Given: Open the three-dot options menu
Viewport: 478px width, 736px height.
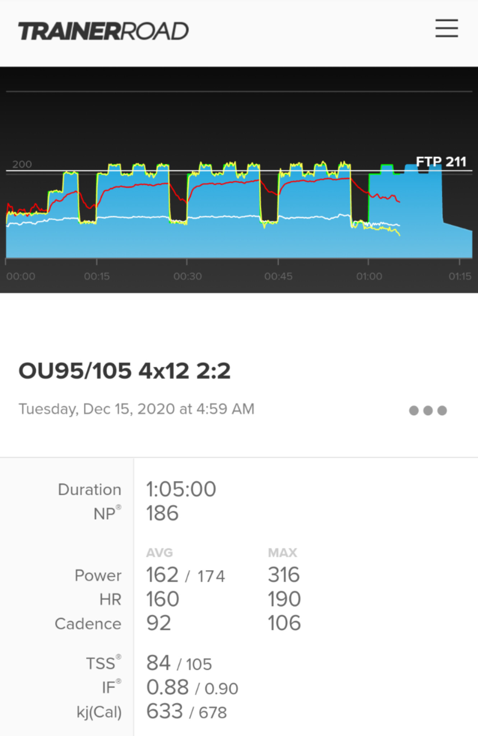Looking at the screenshot, I should (428, 410).
